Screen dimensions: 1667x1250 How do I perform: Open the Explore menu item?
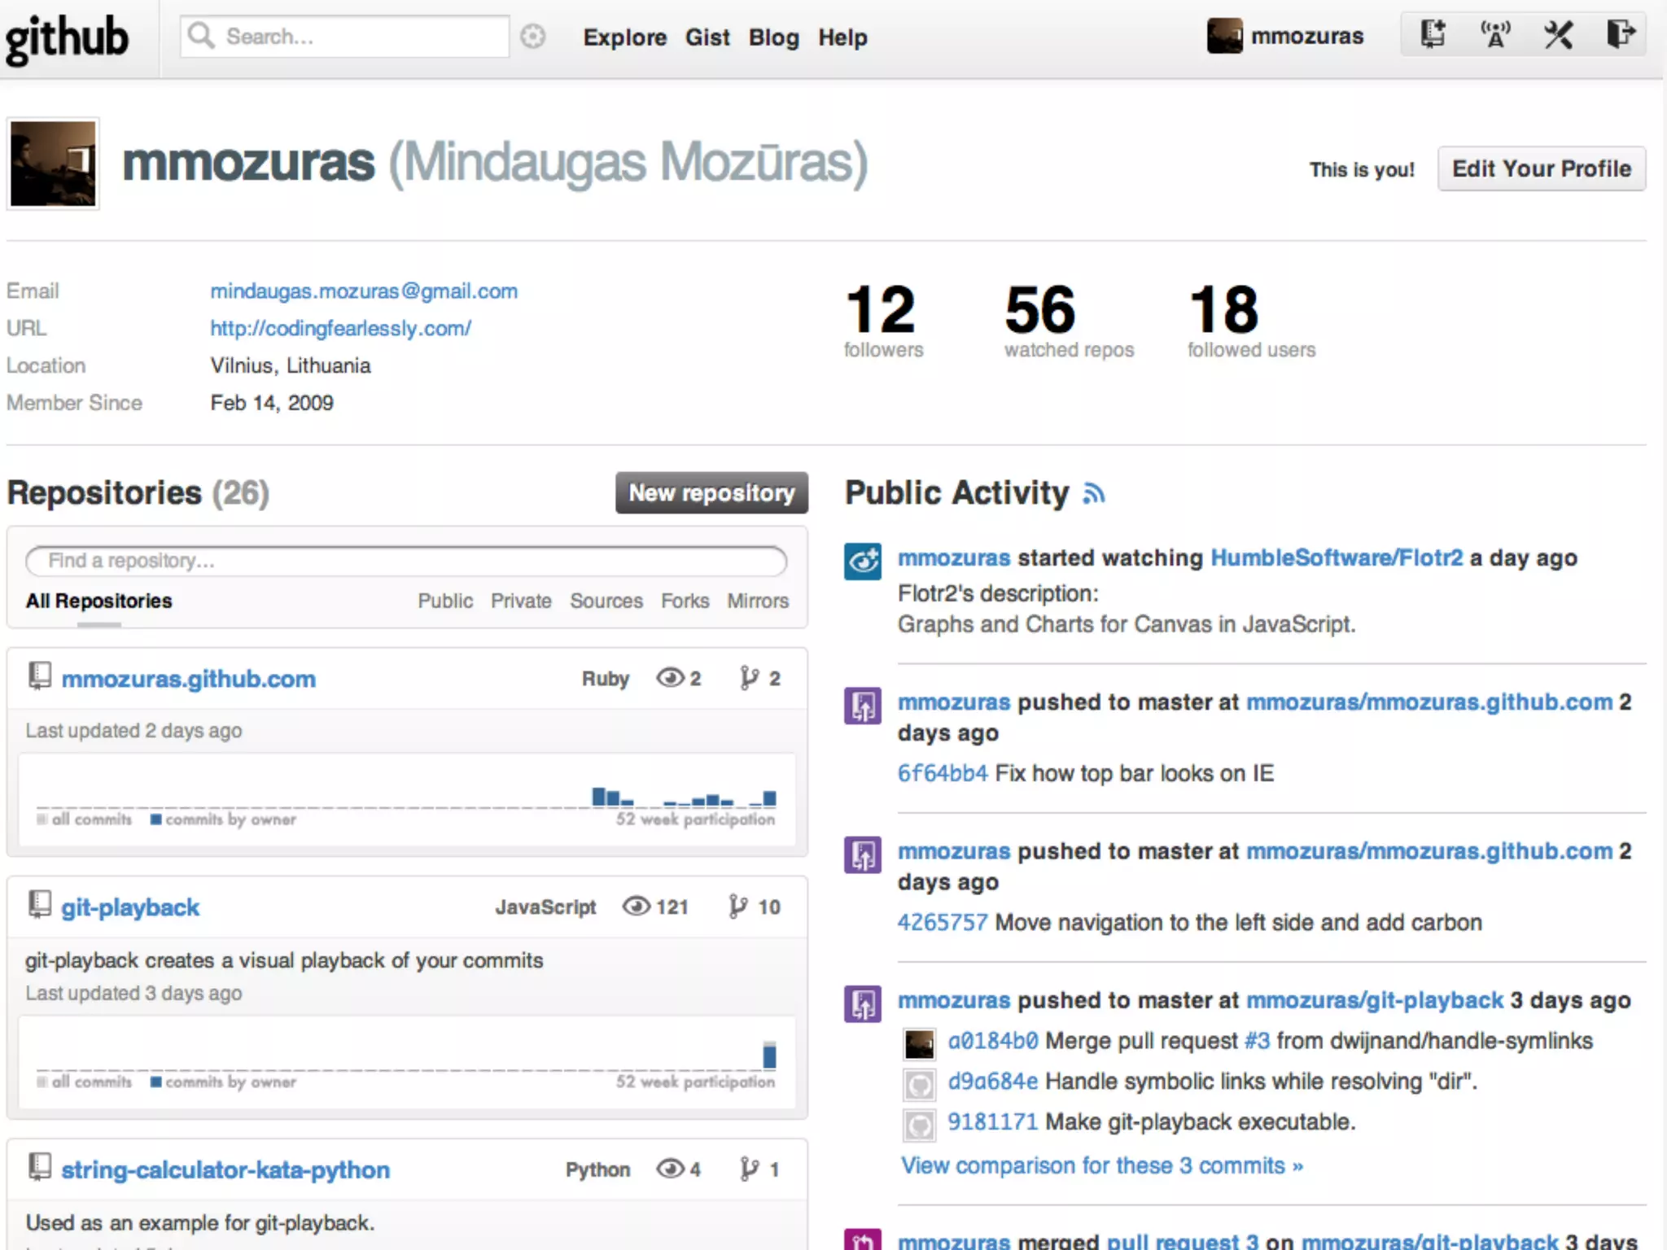click(624, 37)
